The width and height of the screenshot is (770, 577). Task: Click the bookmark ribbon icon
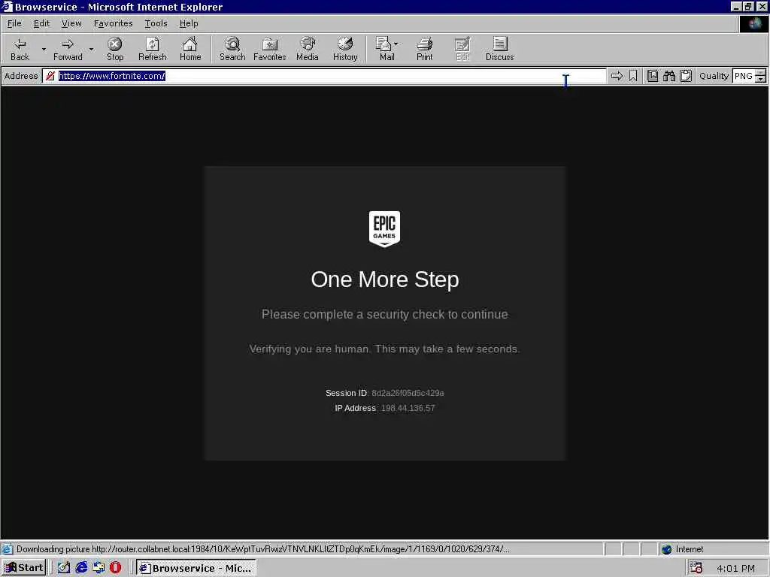coord(633,76)
